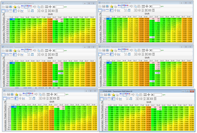Click the 9->8 column header in Pattern 36
The image size is (197, 133).
click(190, 61)
